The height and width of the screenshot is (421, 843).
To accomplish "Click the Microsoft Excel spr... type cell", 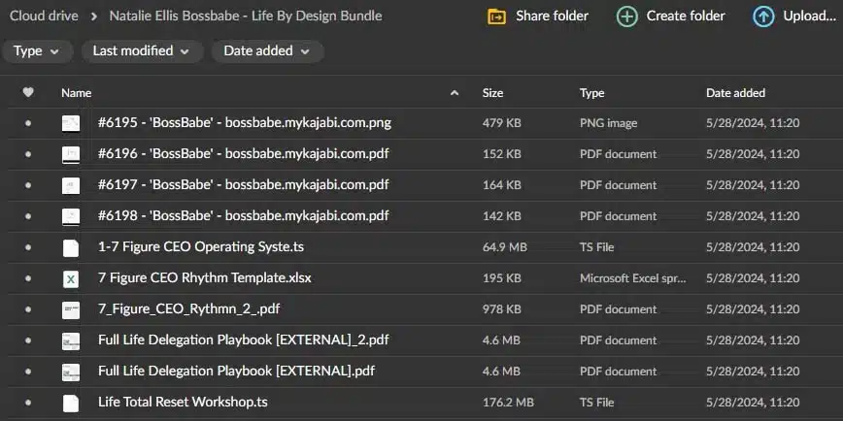I will pyautogui.click(x=633, y=278).
